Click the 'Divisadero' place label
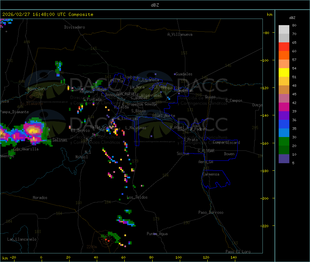This screenshot has height=262, width=310. (74, 27)
